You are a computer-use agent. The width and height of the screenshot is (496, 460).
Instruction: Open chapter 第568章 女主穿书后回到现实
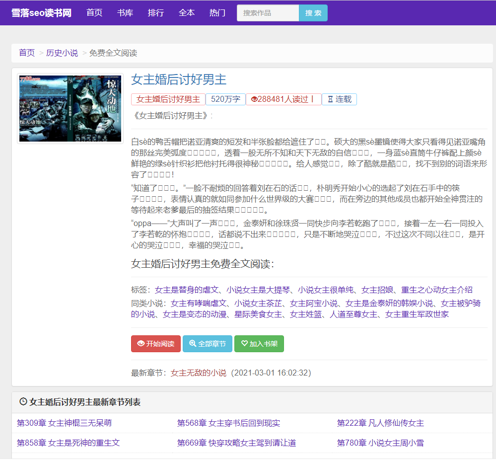pyautogui.click(x=228, y=423)
